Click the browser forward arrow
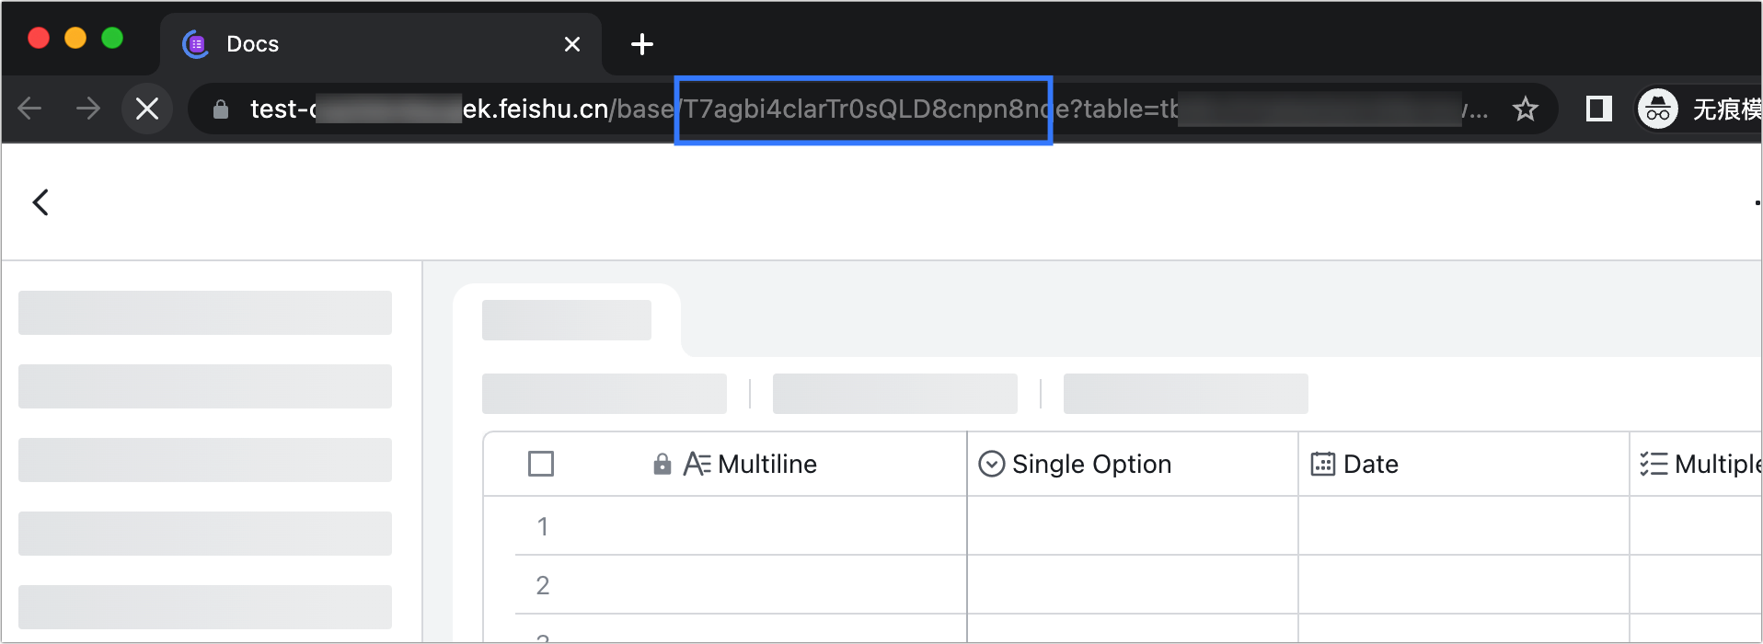The width and height of the screenshot is (1763, 644). [88, 109]
